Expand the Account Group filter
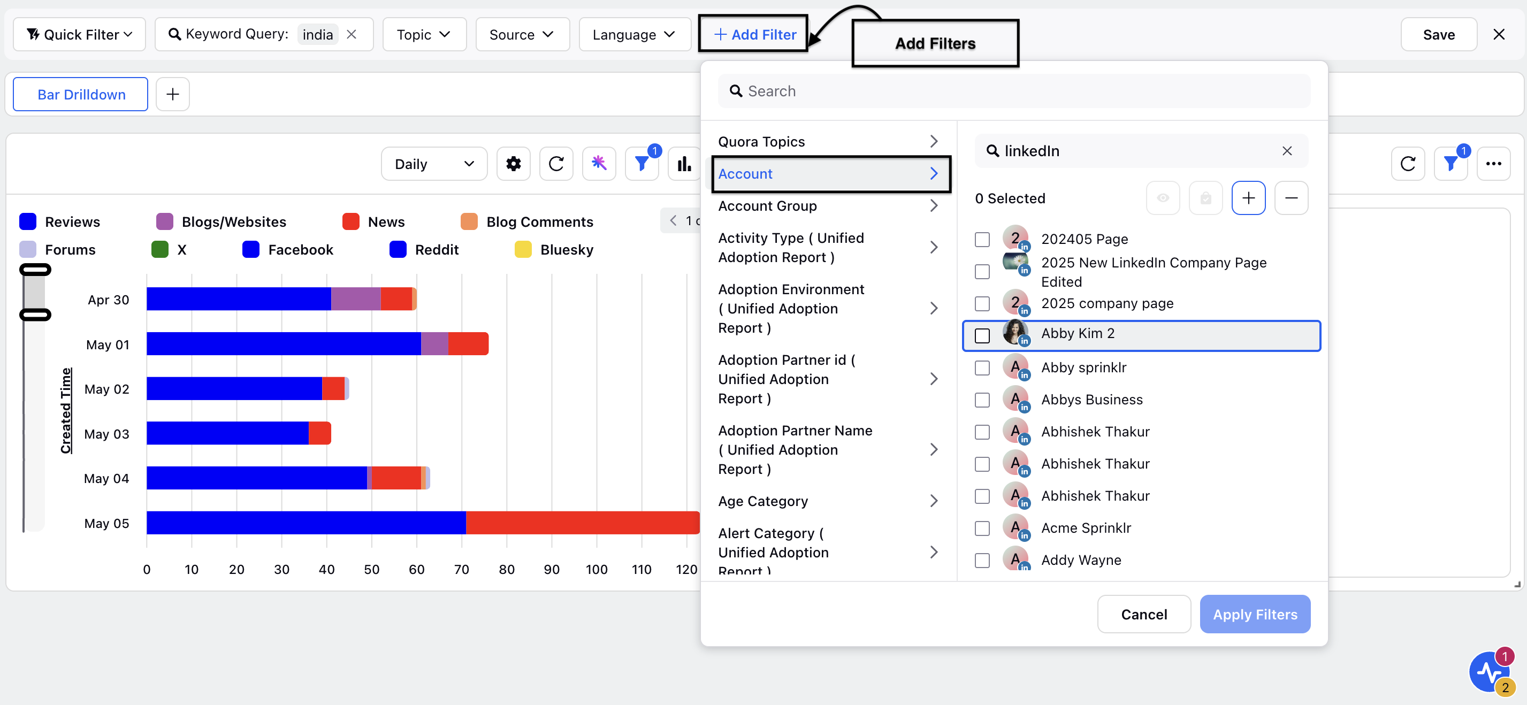Image resolution: width=1527 pixels, height=705 pixels. pyautogui.click(x=828, y=205)
